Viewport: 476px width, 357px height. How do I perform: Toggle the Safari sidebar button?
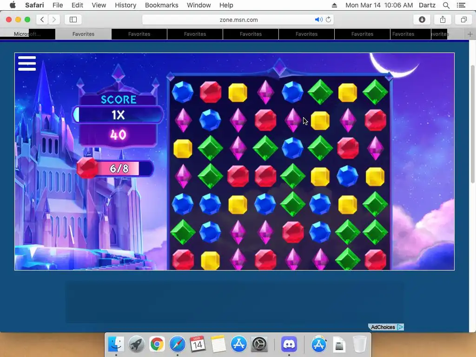(73, 20)
